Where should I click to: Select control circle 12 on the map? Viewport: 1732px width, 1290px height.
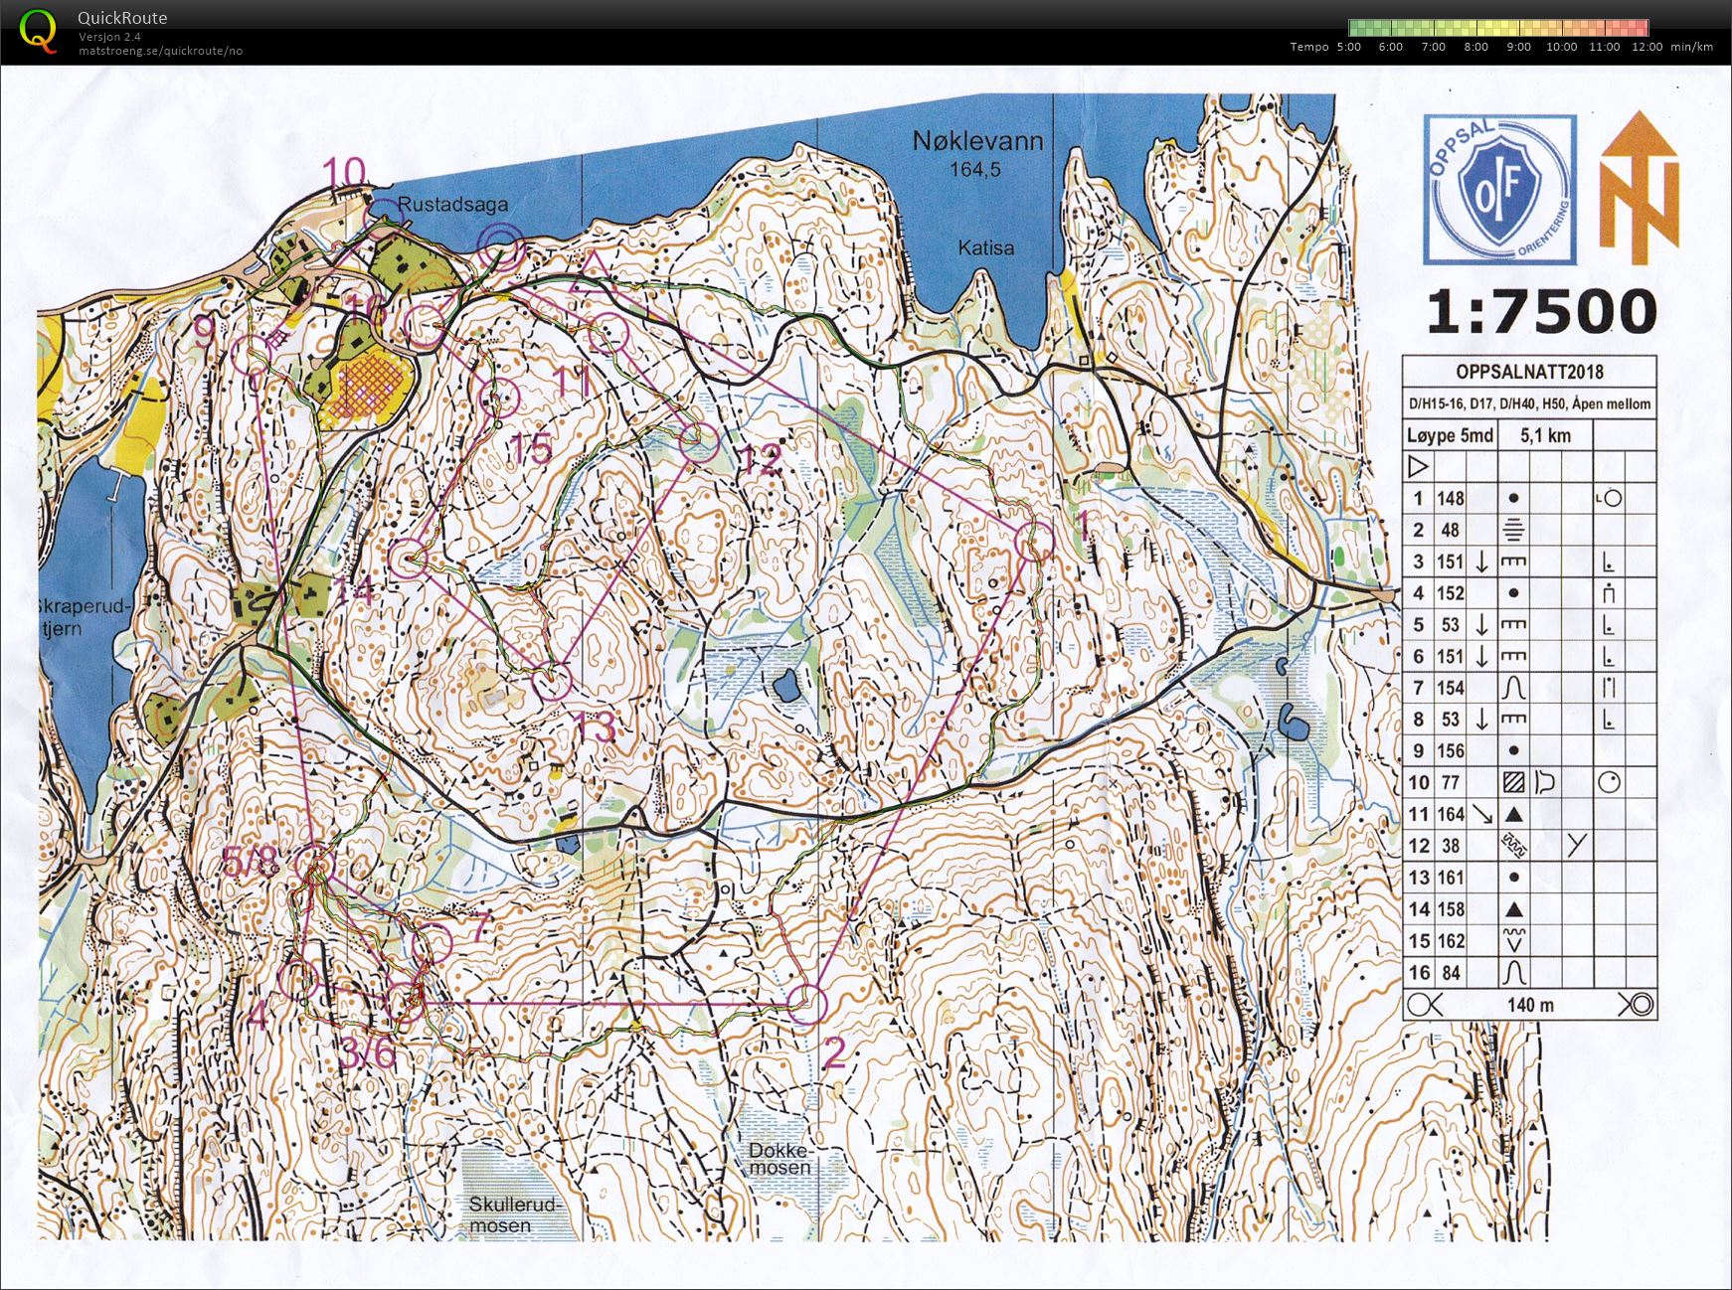pos(700,443)
